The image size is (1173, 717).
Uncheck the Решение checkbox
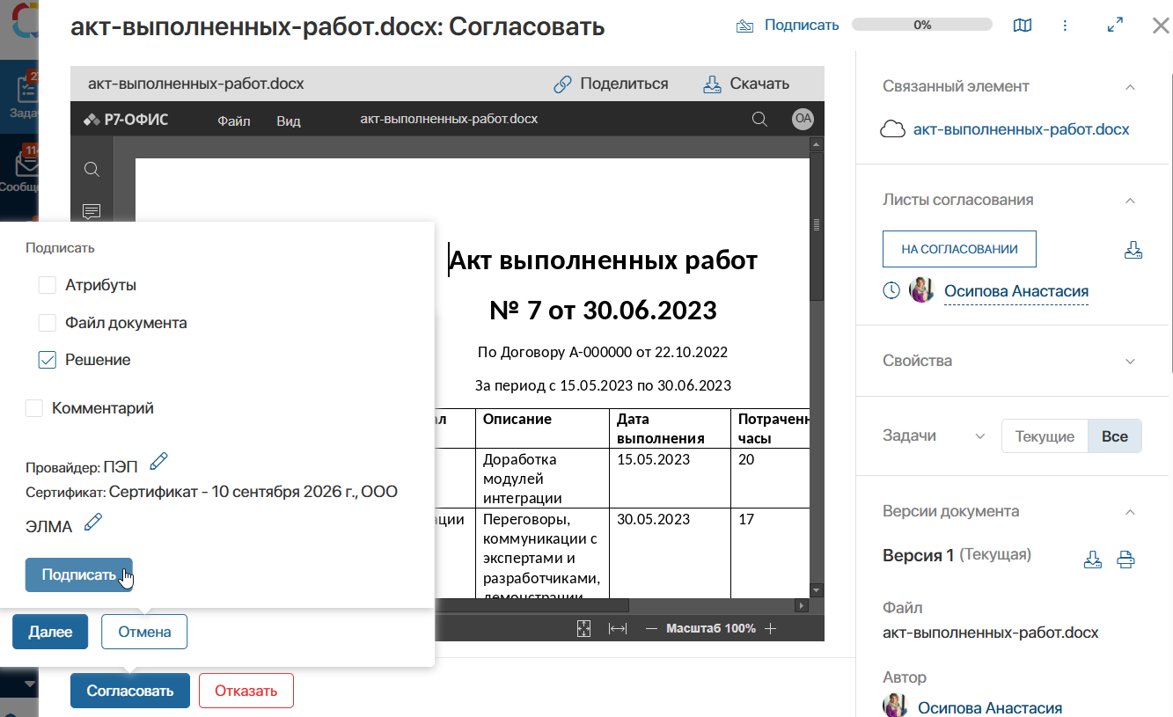48,360
